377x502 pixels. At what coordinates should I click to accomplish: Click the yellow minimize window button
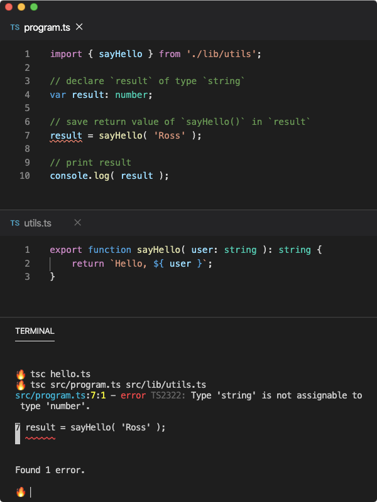(x=21, y=7)
